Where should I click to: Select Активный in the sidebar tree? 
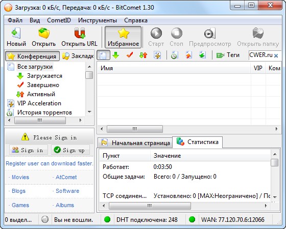click(41, 94)
